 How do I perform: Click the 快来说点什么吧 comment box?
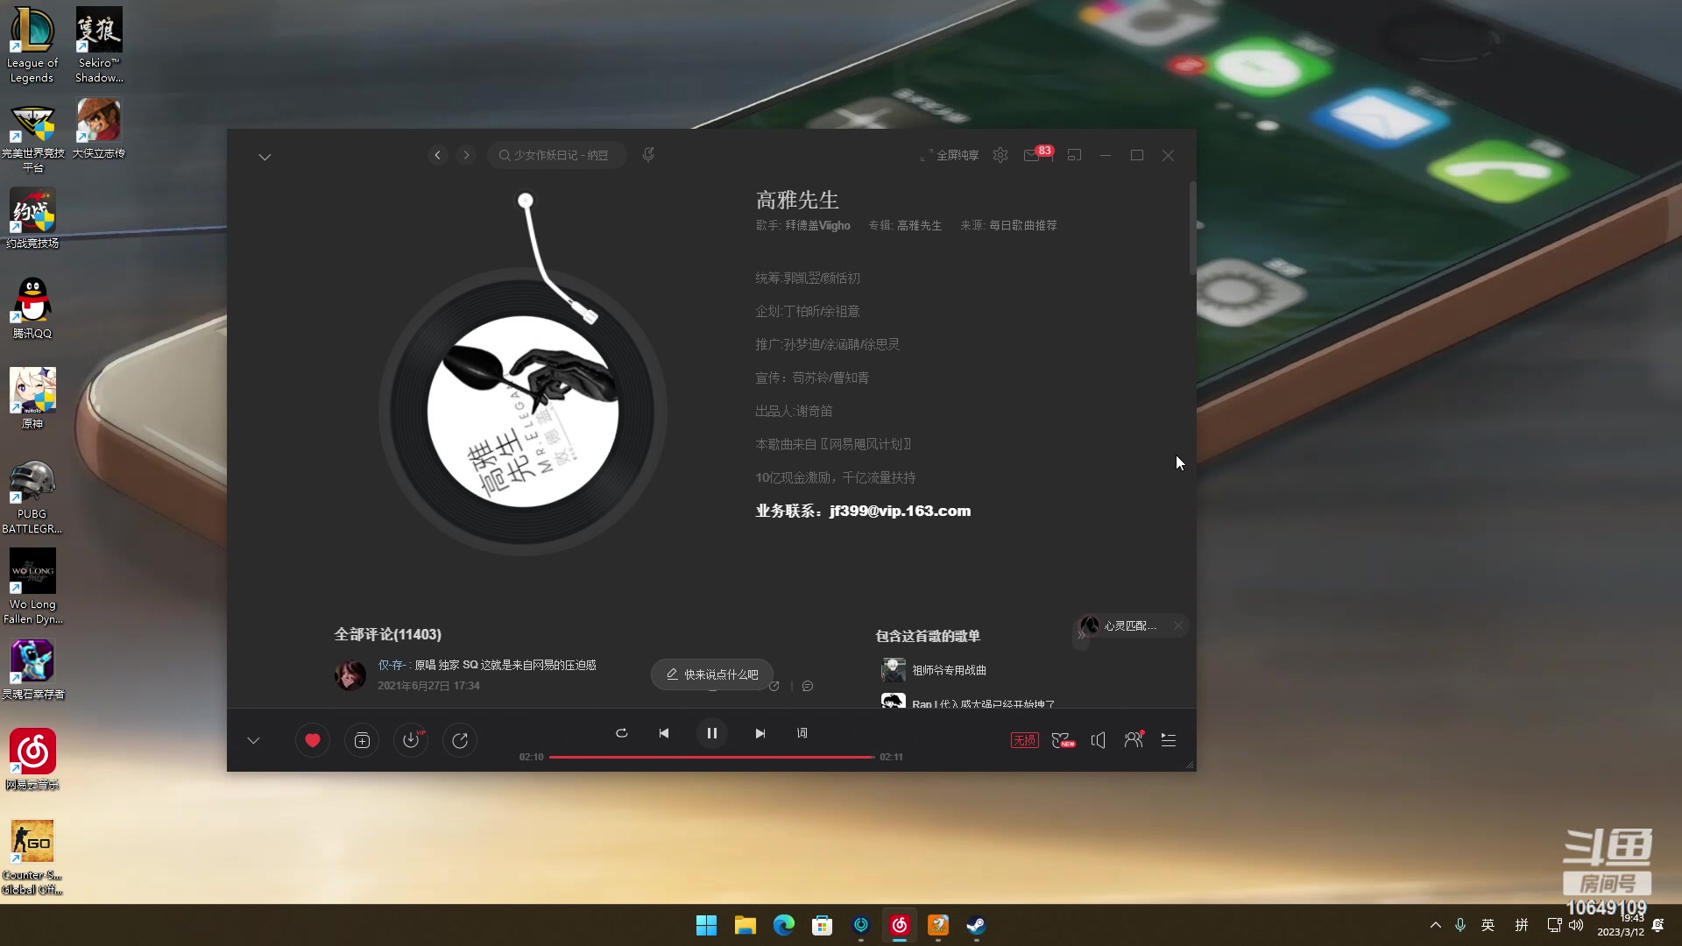point(712,674)
